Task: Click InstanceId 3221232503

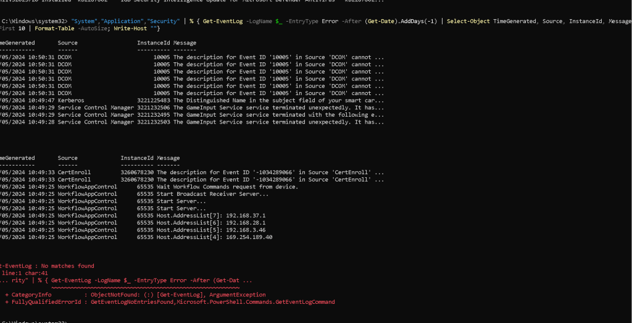Action: click(153, 122)
